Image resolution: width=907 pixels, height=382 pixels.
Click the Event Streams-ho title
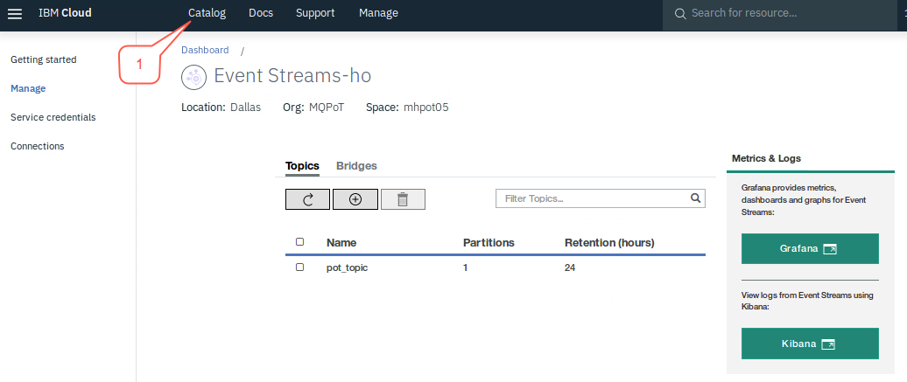click(x=292, y=76)
